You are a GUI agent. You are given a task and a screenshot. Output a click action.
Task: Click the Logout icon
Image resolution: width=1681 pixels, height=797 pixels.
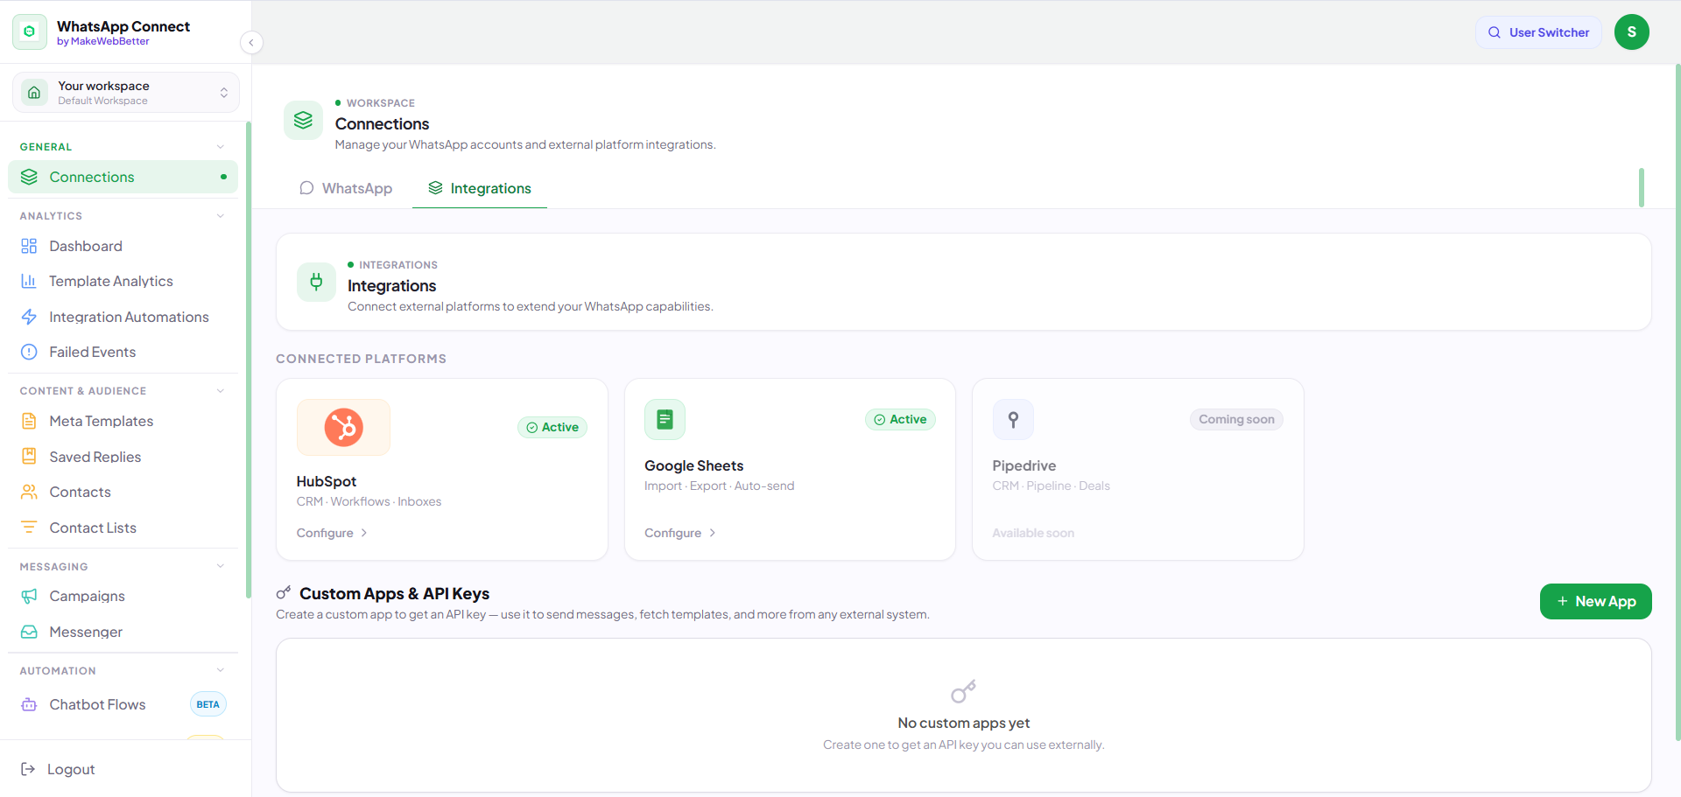[28, 769]
